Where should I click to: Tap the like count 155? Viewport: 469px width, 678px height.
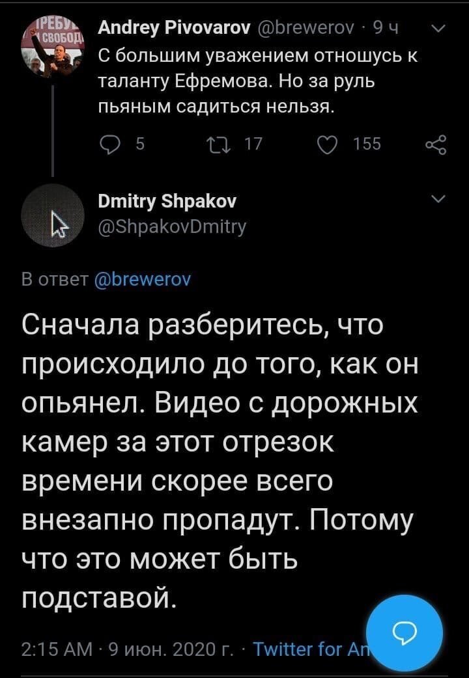click(367, 144)
